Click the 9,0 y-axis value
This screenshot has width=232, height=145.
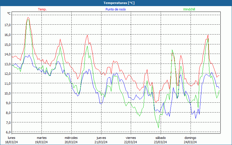point(8,103)
